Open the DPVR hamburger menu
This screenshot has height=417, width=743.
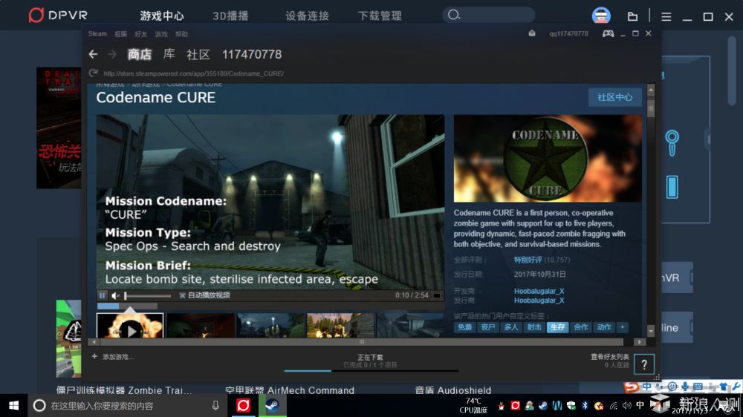pyautogui.click(x=666, y=16)
